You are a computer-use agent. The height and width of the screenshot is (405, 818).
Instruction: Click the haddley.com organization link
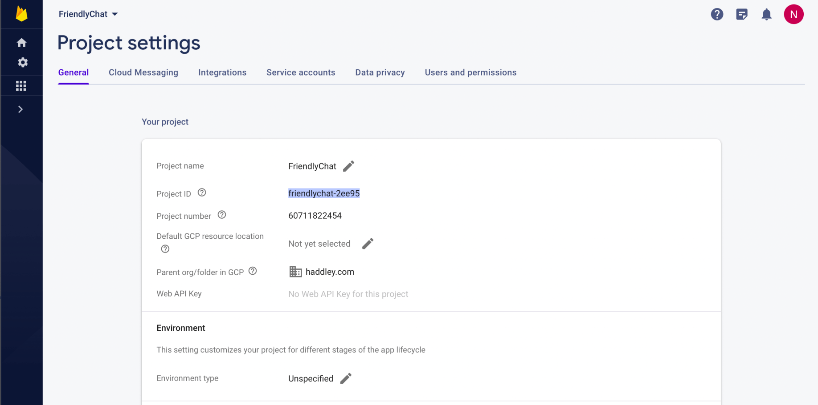tap(329, 272)
